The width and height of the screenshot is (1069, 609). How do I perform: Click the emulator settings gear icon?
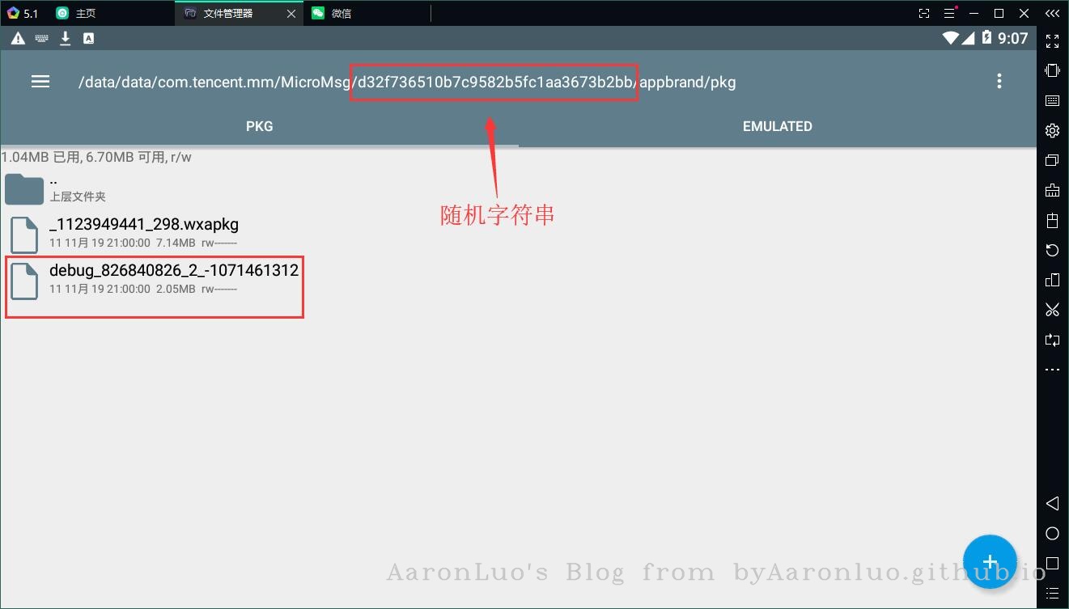click(x=1052, y=131)
